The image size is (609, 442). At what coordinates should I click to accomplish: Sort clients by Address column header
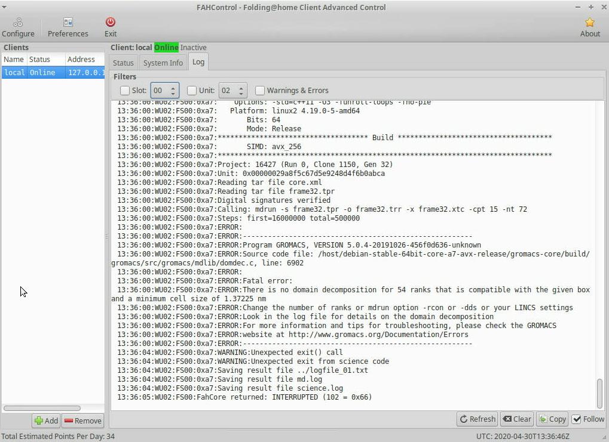pos(85,59)
